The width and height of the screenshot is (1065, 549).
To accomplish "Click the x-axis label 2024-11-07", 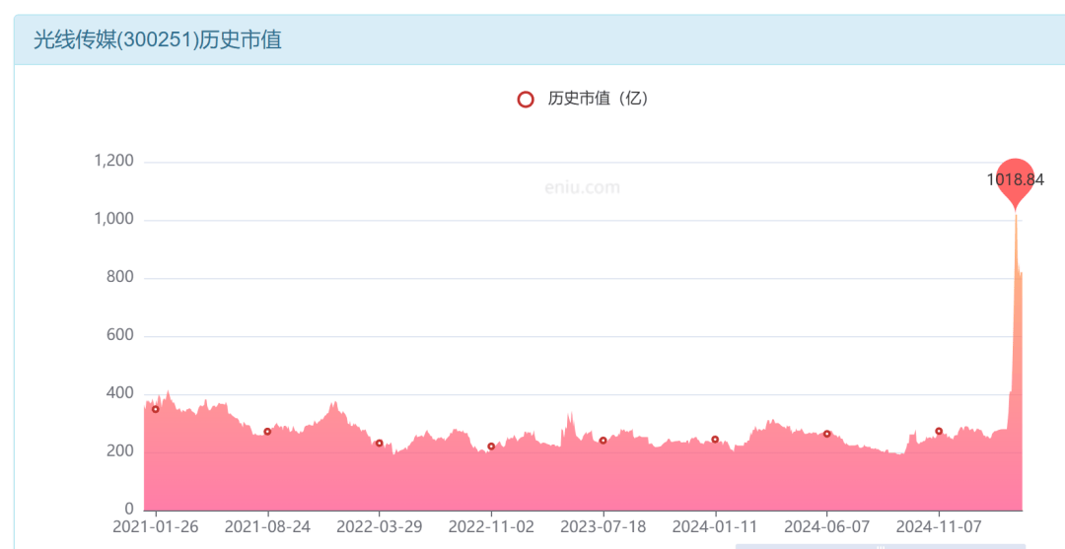I will tap(939, 526).
